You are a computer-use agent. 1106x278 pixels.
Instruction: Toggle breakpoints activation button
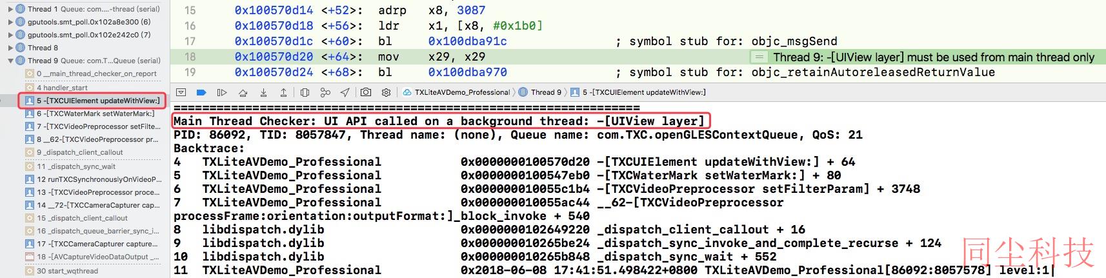[x=201, y=92]
